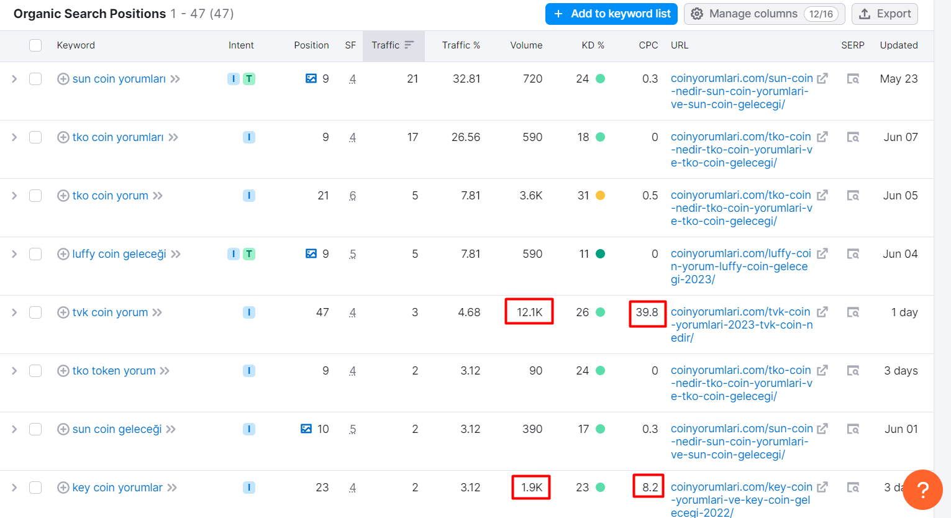Click the Export button
The height and width of the screenshot is (518, 951).
tap(885, 14)
